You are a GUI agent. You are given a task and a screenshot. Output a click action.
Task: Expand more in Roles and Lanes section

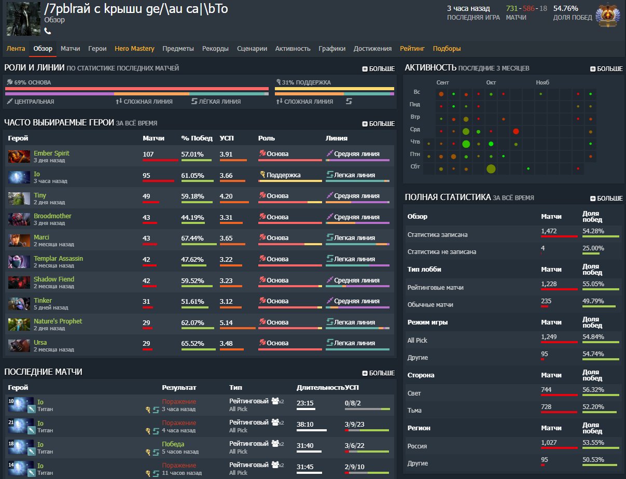click(378, 68)
